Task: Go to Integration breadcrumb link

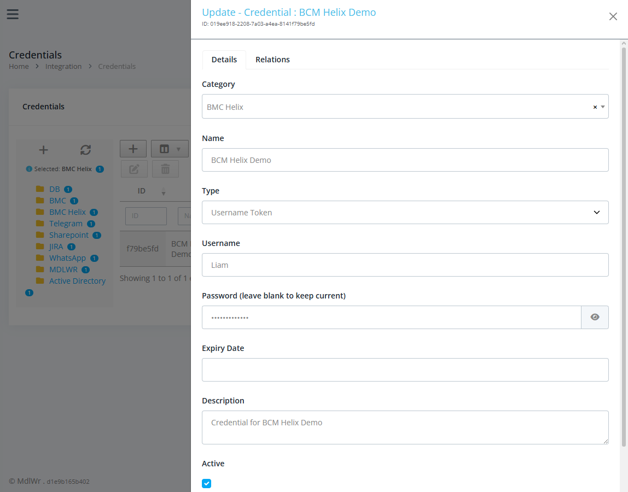Action: (63, 67)
